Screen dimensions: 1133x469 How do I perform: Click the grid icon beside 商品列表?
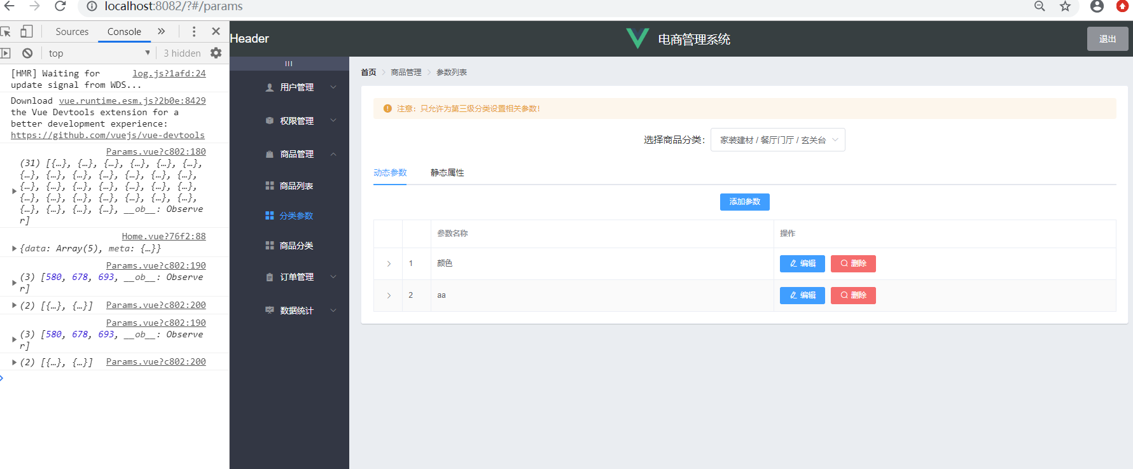270,186
